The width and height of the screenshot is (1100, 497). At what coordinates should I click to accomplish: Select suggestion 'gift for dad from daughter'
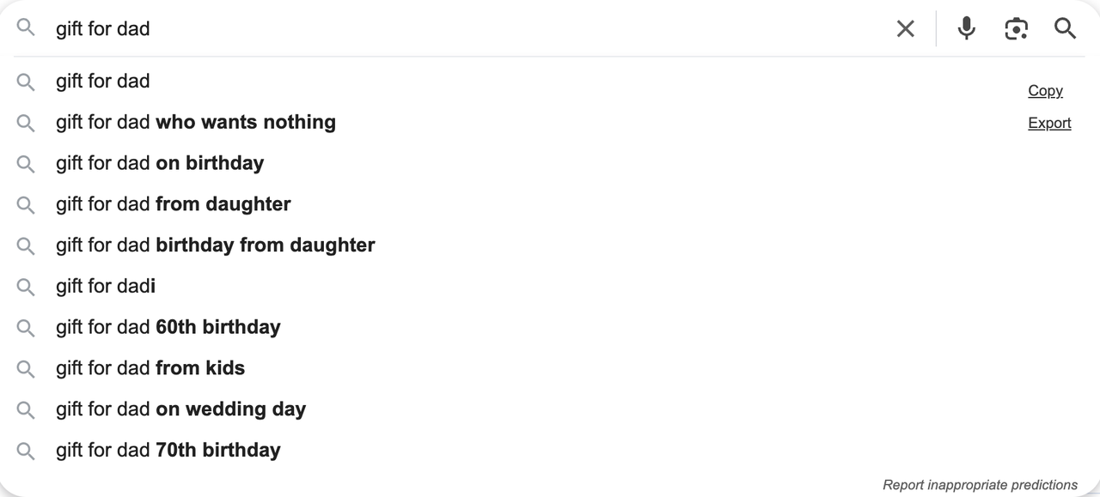[173, 204]
